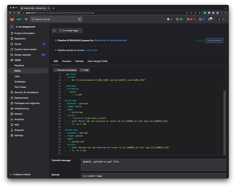Switch to the View merged YAML tab
The image size is (236, 188).
click(x=97, y=61)
